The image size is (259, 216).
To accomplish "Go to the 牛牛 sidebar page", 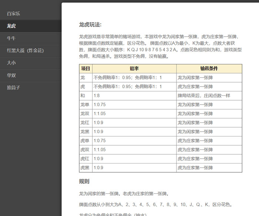I will [x=11, y=38].
